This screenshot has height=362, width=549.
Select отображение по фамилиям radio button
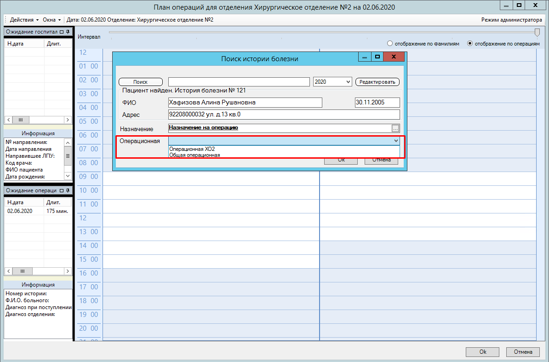[390, 43]
